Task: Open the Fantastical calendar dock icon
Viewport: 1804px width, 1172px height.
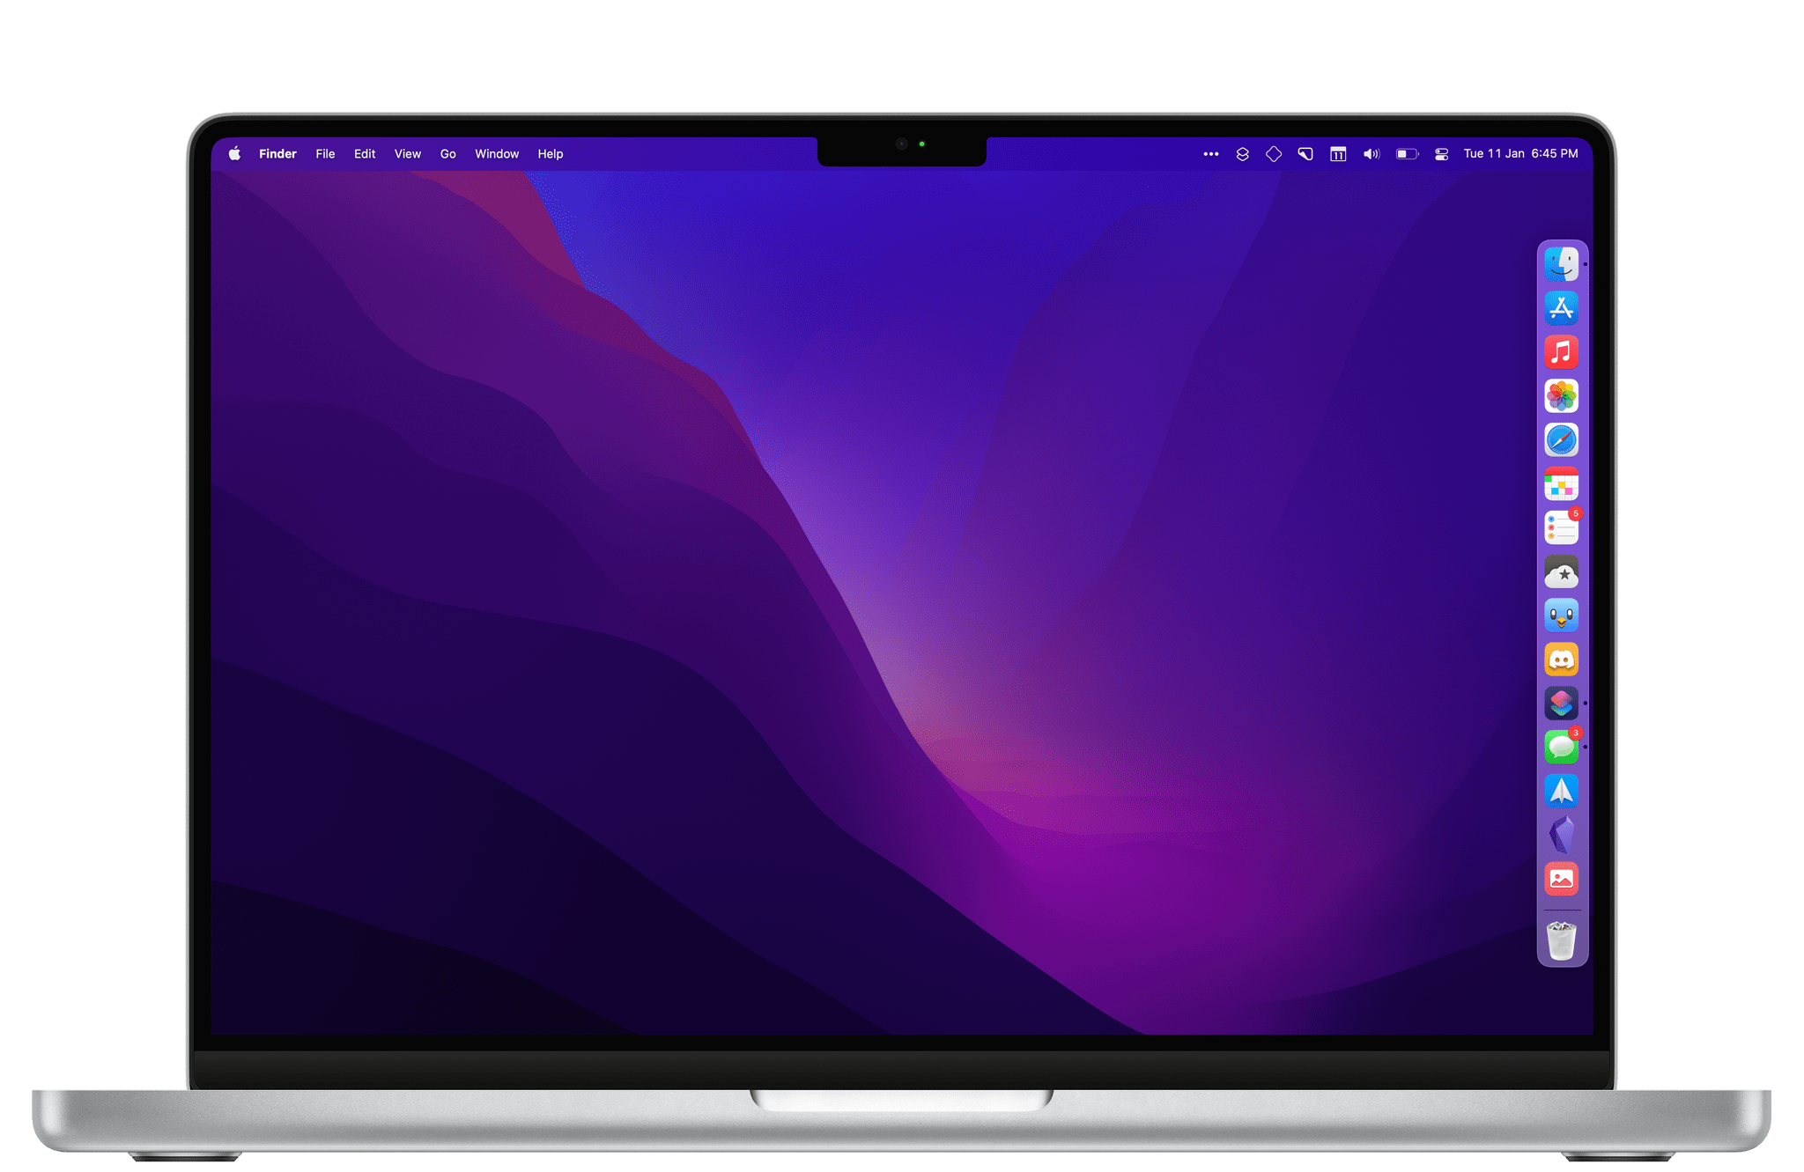Action: [1561, 484]
